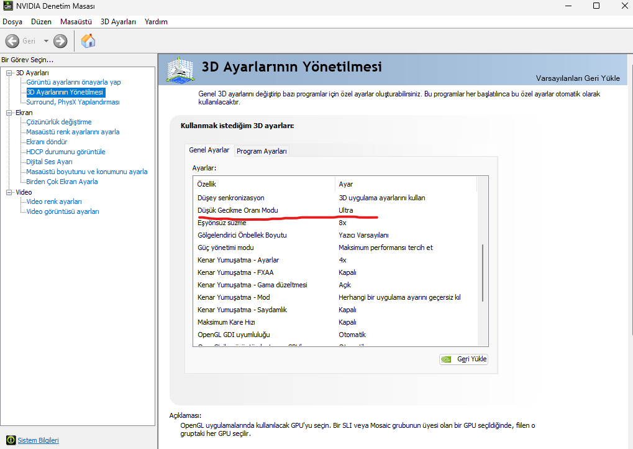This screenshot has height=449, width=633.
Task: Click the Ultra value for low latency mode
Action: point(346,211)
